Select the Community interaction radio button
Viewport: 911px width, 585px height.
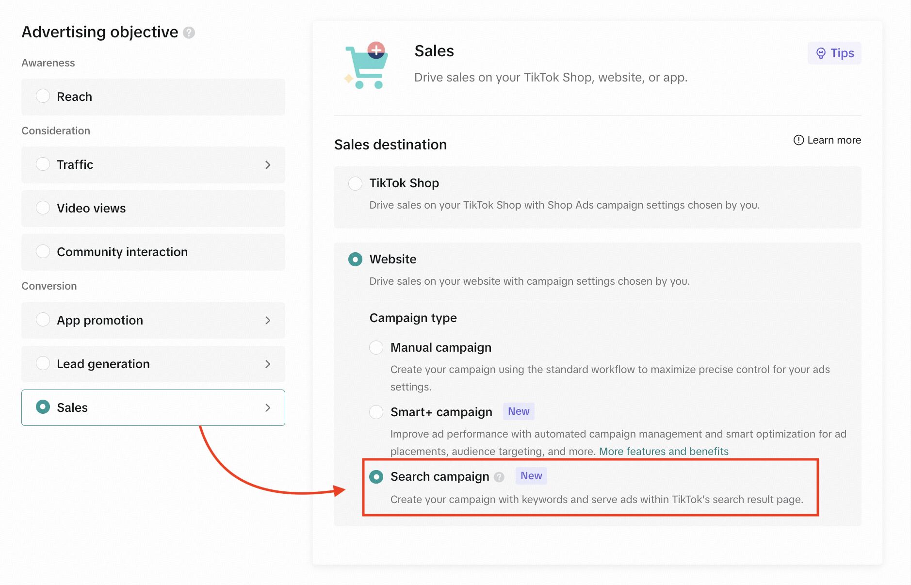(43, 251)
